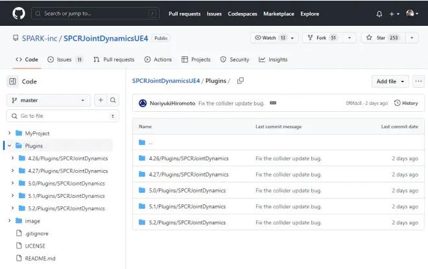The width and height of the screenshot is (428, 269).
Task: Expand the Add file dropdown
Action: (390, 81)
